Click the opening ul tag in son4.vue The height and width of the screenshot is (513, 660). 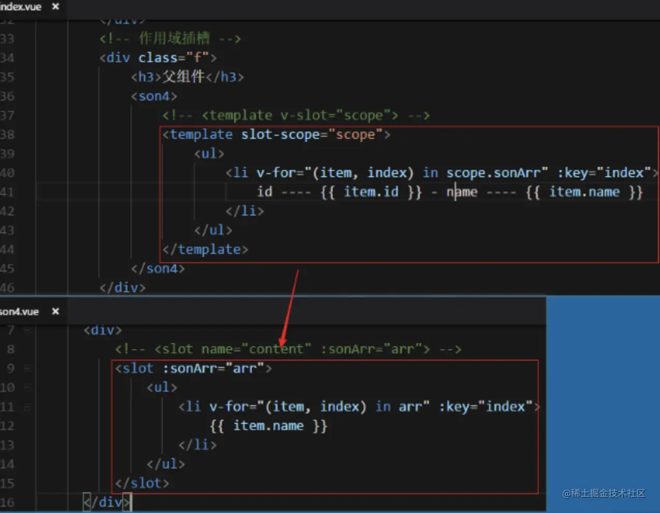click(x=162, y=388)
